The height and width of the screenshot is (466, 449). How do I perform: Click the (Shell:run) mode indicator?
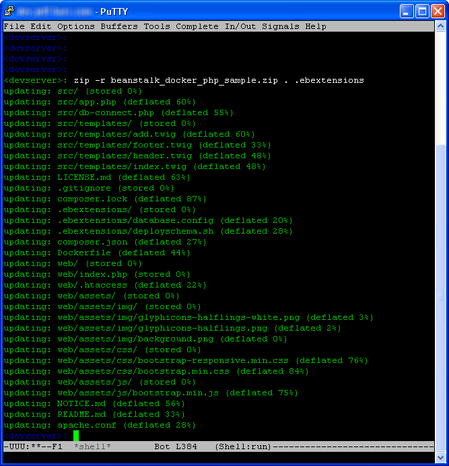tap(243, 446)
